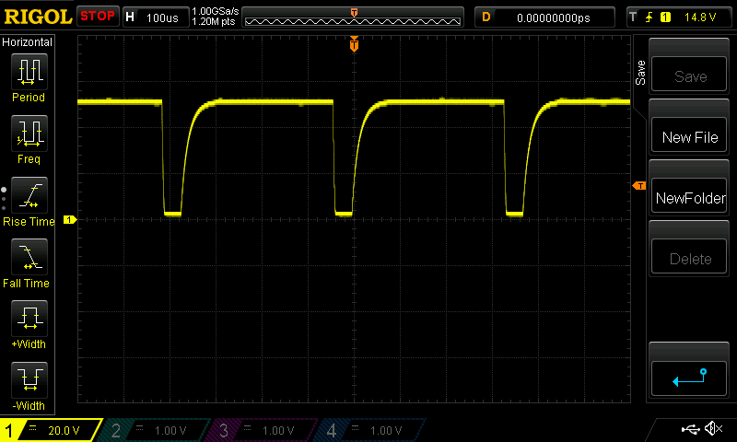Add the -Width measurement
Screen dimensions: 737x442
click(29, 387)
